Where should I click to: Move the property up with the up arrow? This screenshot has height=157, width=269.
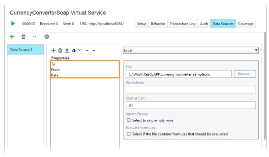pyautogui.click(x=87, y=50)
